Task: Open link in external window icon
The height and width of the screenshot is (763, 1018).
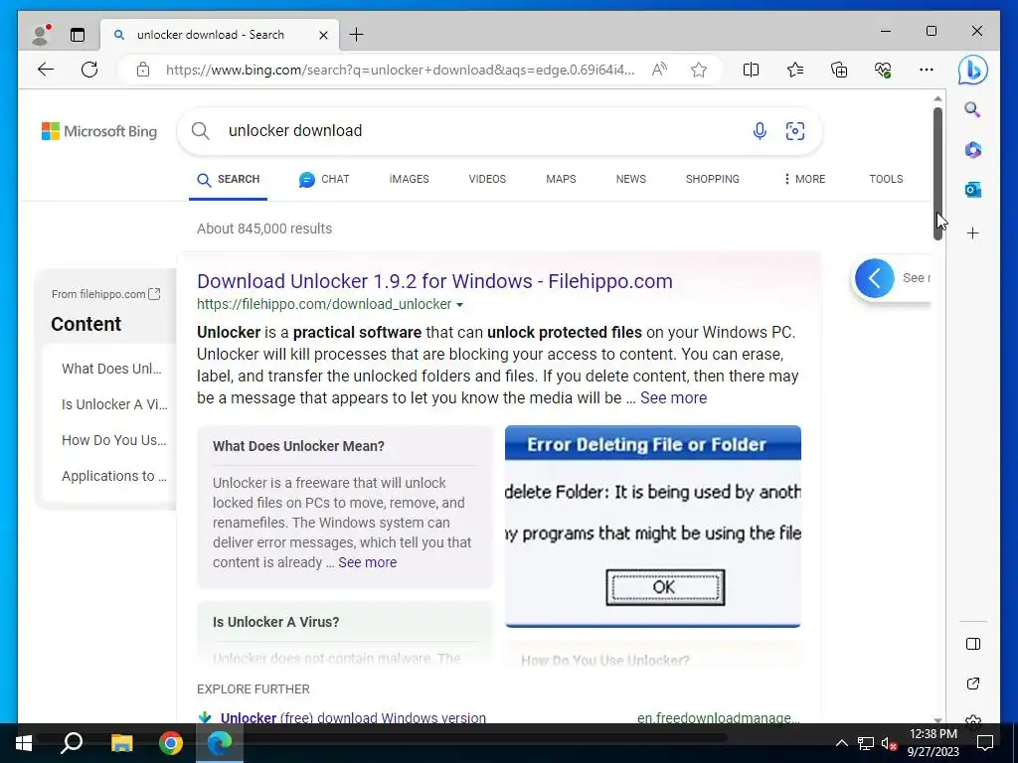Action: coord(972,684)
